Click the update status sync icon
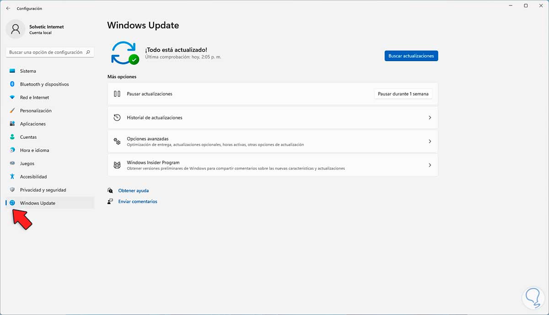The height and width of the screenshot is (315, 549). [x=124, y=52]
